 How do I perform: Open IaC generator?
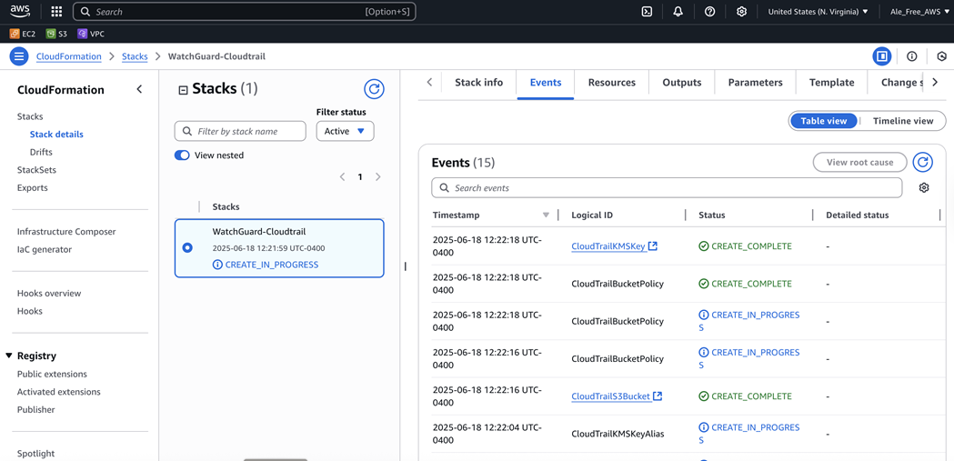pyautogui.click(x=45, y=249)
